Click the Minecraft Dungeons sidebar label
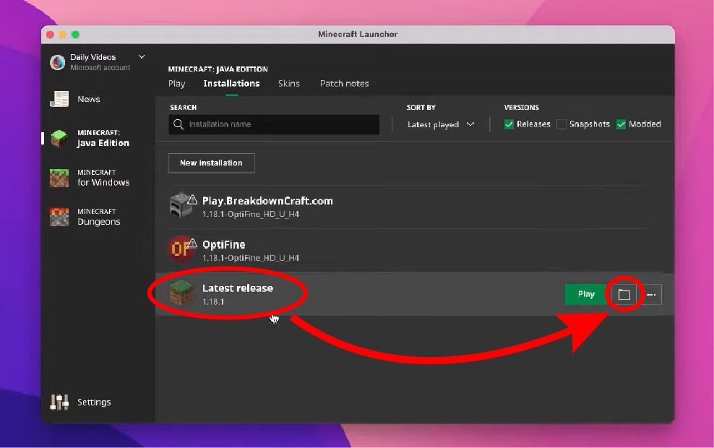Image resolution: width=714 pixels, height=448 pixels. point(99,217)
